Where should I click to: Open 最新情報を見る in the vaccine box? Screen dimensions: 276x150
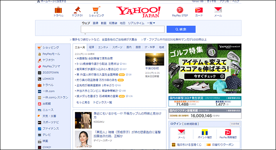[233, 111]
